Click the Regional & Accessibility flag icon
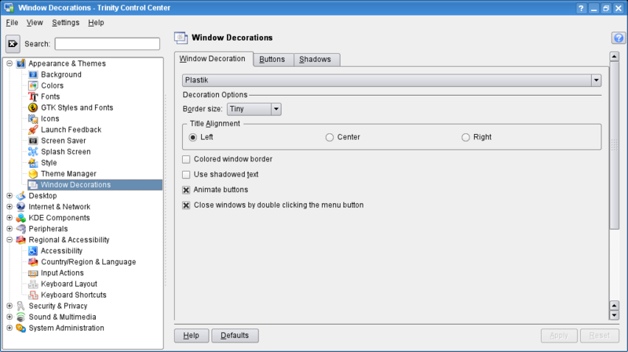628x352 pixels. pos(21,240)
